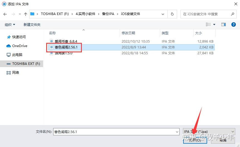Select TOSHIBA EXT (F:) in navigation pane
The height and width of the screenshot is (147, 240).
[x=22, y=64]
